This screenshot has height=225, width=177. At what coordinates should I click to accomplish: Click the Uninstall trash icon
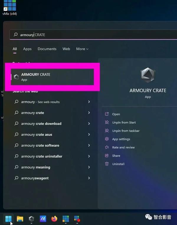point(107,164)
